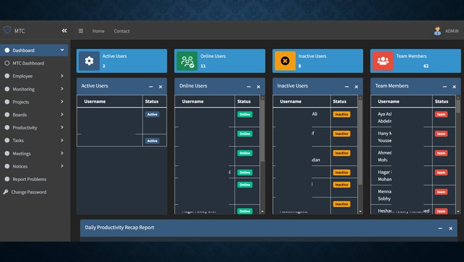
Task: Click the Online Users count 11
Action: [203, 66]
